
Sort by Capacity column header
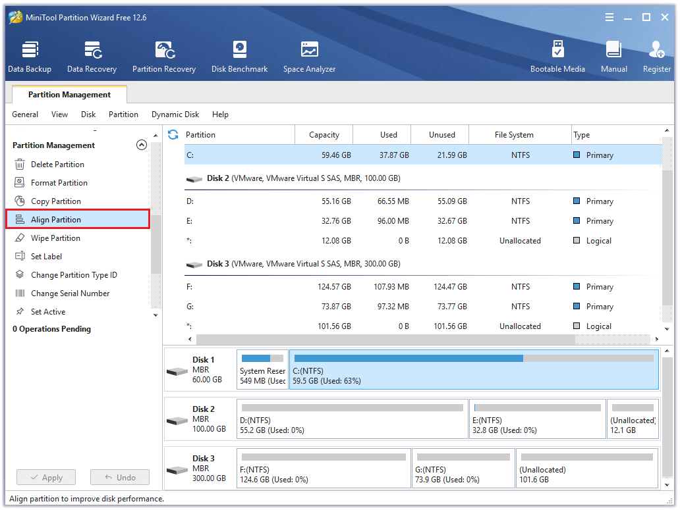(x=324, y=135)
